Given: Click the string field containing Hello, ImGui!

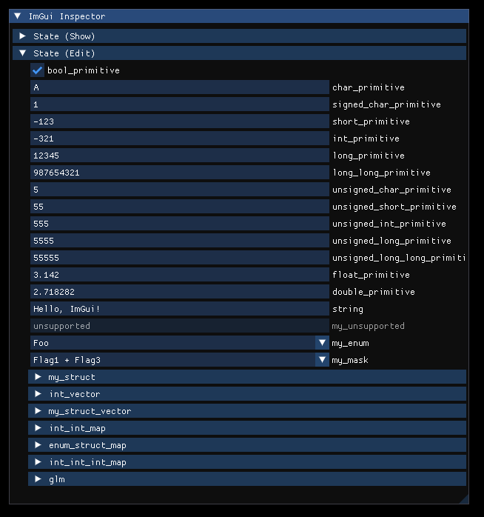Looking at the screenshot, I should (x=179, y=309).
